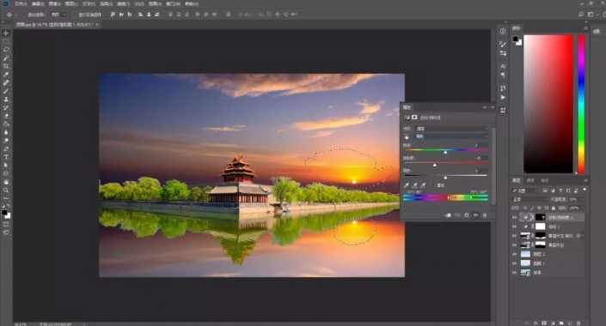Select the Crop tool
The image size is (606, 326).
[6, 66]
